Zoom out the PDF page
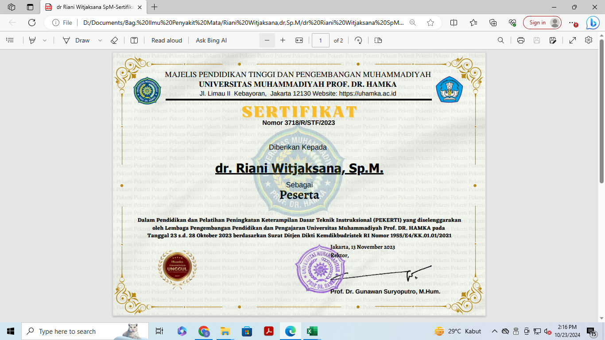The image size is (605, 340). pos(267,40)
